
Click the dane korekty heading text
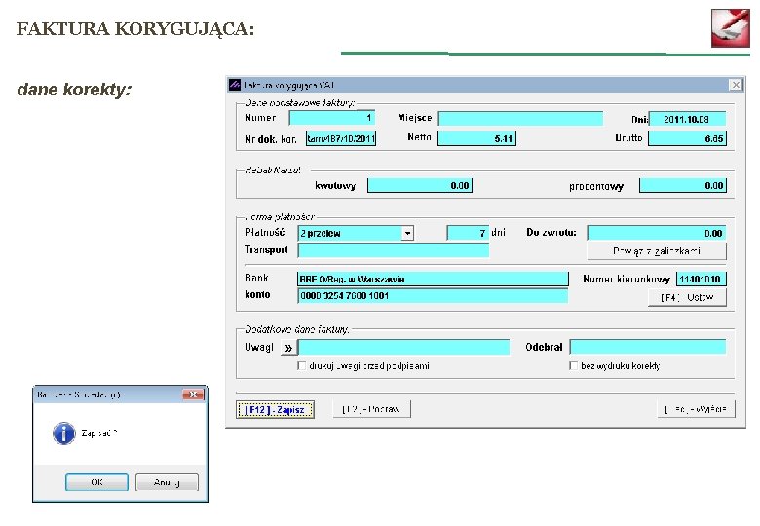[74, 90]
